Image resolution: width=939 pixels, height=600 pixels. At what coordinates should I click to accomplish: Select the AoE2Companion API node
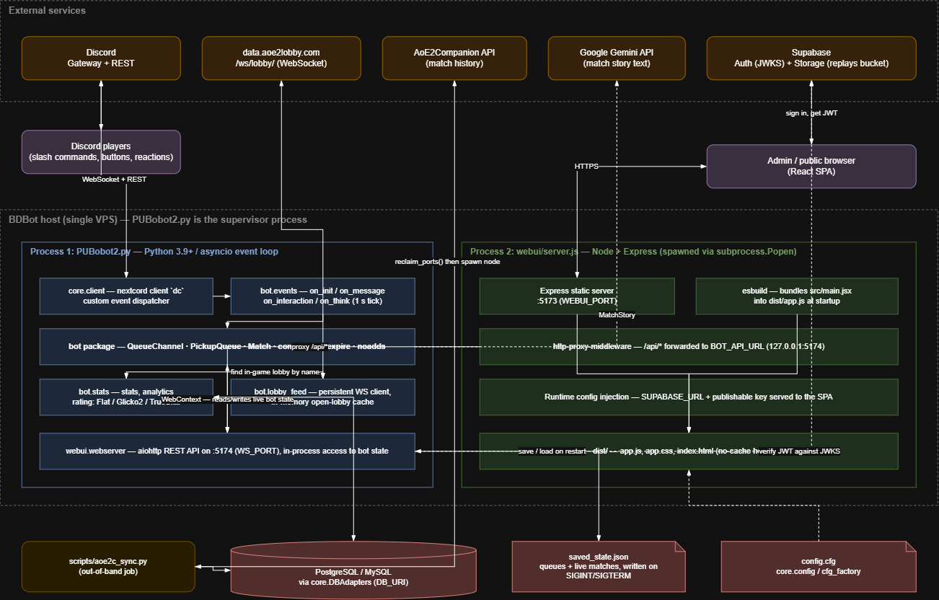click(x=454, y=58)
